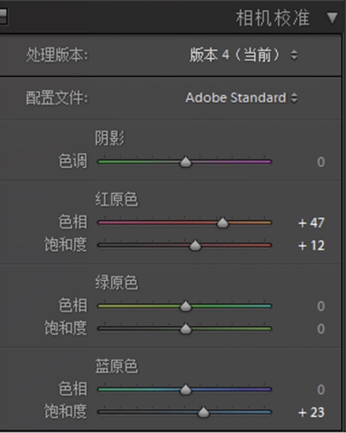Click the 绿原色 色相 slider handle

pos(186,306)
